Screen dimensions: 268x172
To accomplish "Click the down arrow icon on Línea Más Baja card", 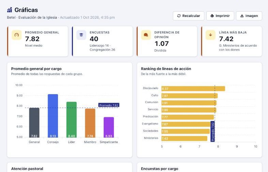I will pyautogui.click(x=211, y=35).
